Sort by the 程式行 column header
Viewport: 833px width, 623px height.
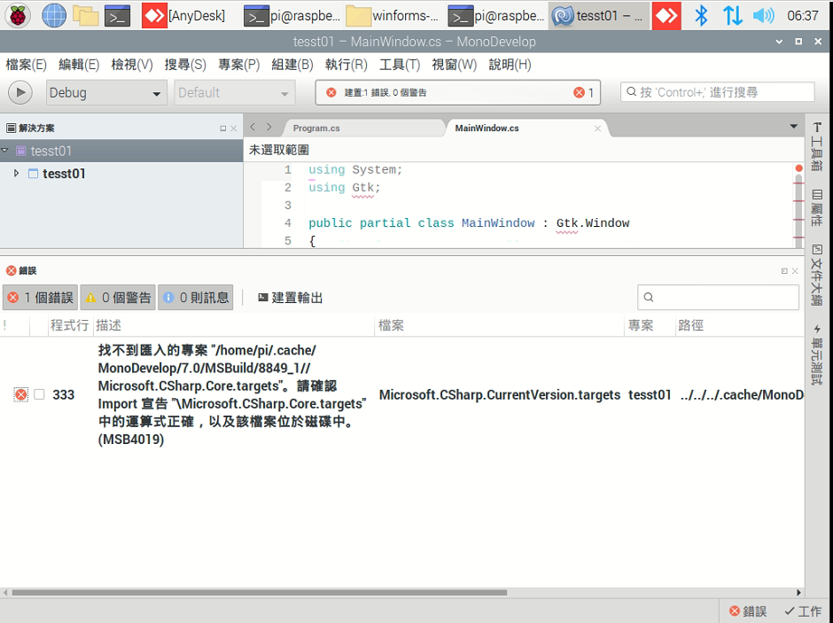tap(70, 325)
